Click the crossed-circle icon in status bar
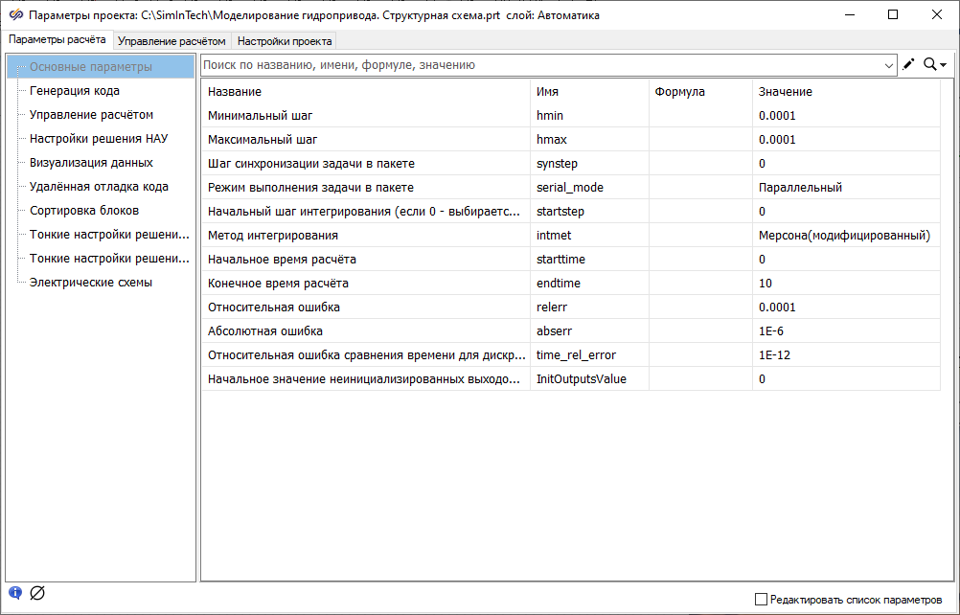The width and height of the screenshot is (960, 615). click(37, 592)
